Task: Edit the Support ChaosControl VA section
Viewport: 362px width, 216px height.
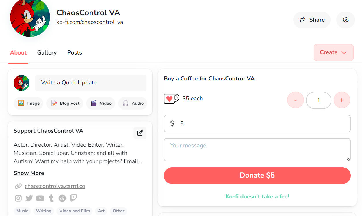Action: point(140,133)
